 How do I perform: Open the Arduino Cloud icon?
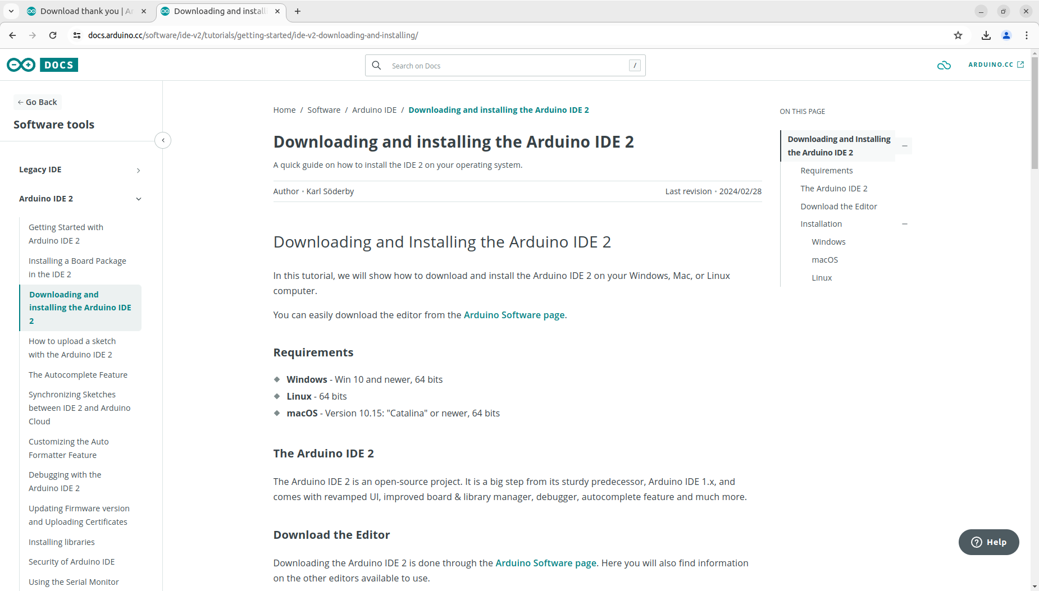coord(944,65)
